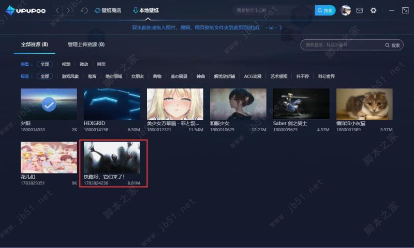The image size is (414, 248).
Task: Select tag 艺术感知
Action: [279, 76]
